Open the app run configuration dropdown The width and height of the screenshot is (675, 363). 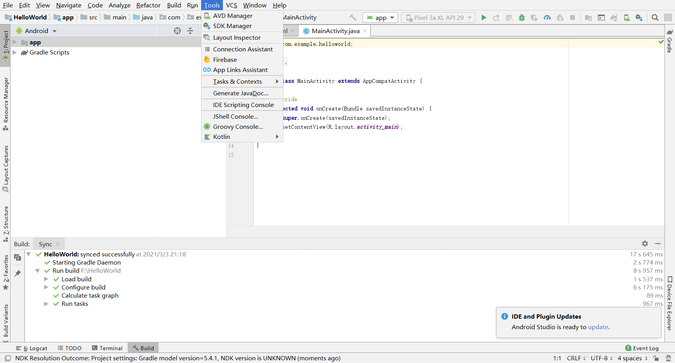point(380,18)
